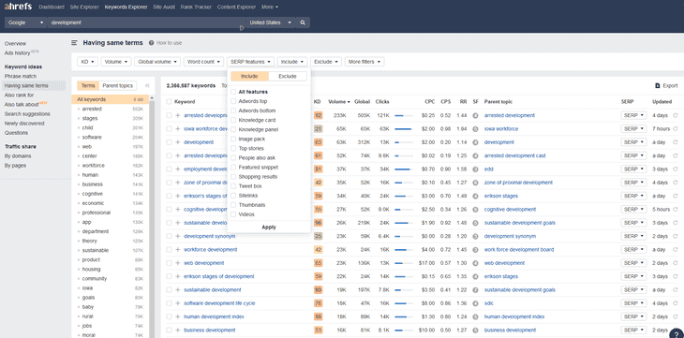Check the People also ask option
The width and height of the screenshot is (684, 338).
tap(233, 158)
